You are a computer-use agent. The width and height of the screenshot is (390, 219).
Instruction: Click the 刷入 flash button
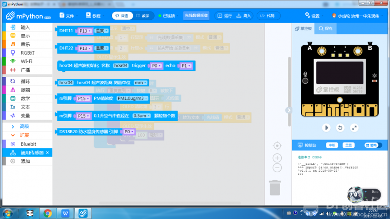(244, 16)
